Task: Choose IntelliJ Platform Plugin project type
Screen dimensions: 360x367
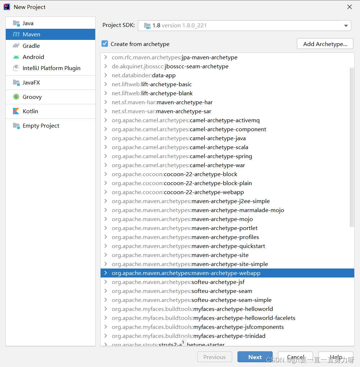Action: [x=51, y=68]
